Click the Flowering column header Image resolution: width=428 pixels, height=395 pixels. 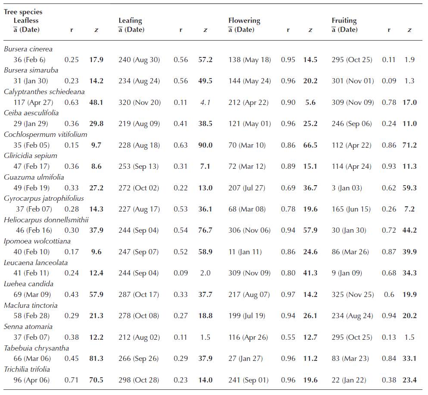244,21
